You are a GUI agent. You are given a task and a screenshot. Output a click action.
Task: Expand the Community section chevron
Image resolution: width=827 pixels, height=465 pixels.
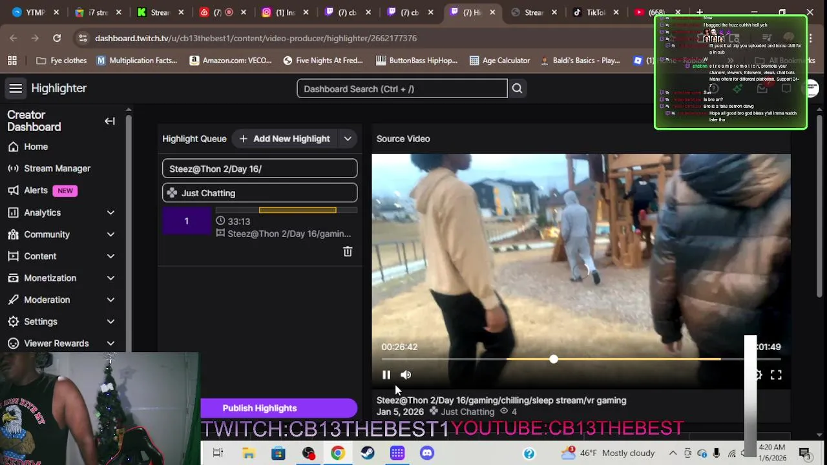[x=110, y=234]
